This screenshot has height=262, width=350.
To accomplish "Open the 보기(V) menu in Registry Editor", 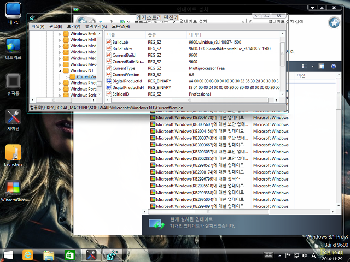I will (x=73, y=27).
